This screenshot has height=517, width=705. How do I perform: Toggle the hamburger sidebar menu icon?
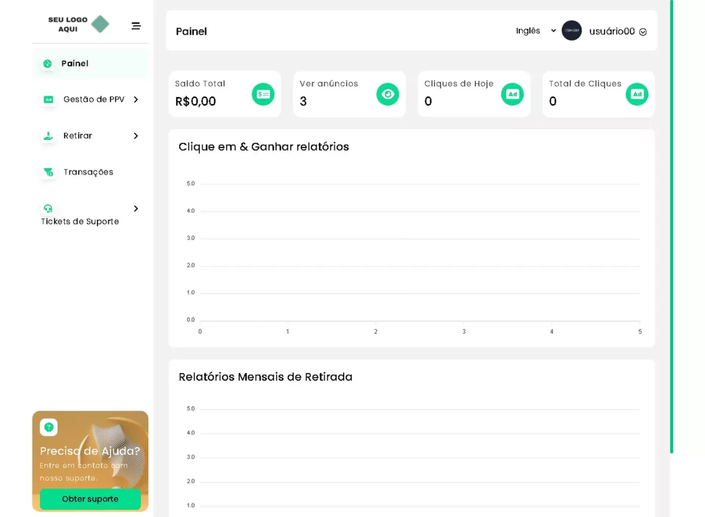[x=136, y=26]
